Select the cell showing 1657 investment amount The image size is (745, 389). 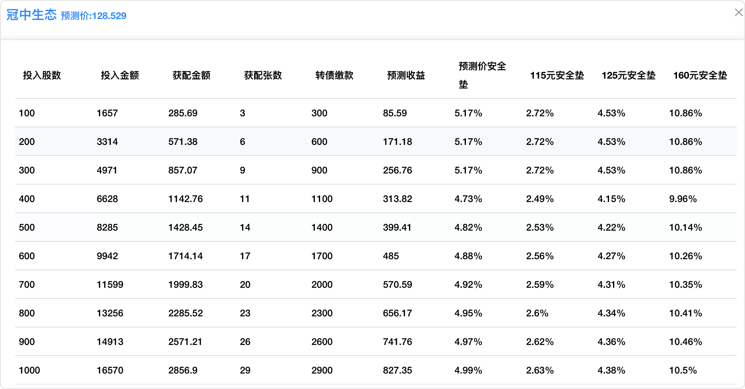click(107, 113)
